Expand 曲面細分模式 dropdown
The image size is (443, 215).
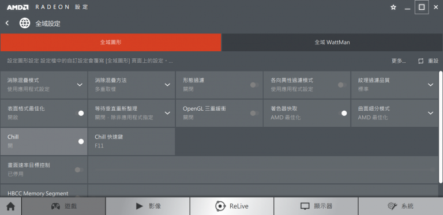point(430,113)
